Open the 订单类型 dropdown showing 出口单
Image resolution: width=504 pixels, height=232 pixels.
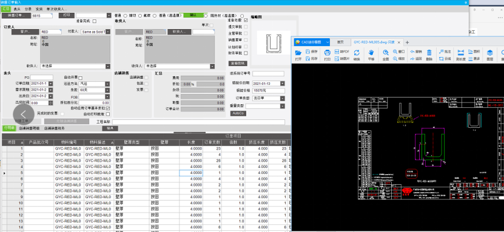282,98
